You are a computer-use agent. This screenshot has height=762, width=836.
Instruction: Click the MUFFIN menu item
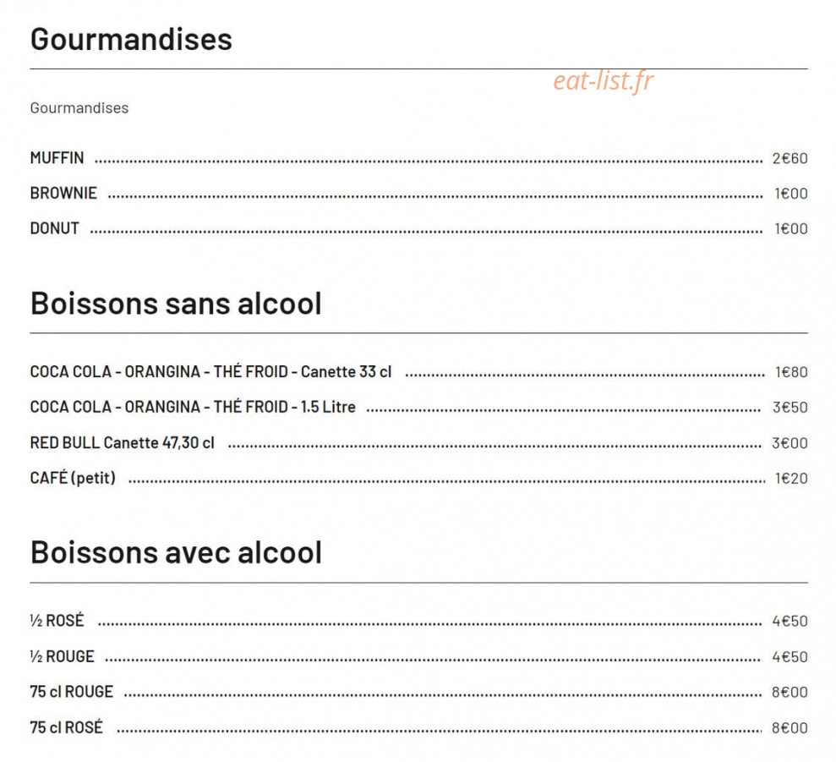click(57, 158)
